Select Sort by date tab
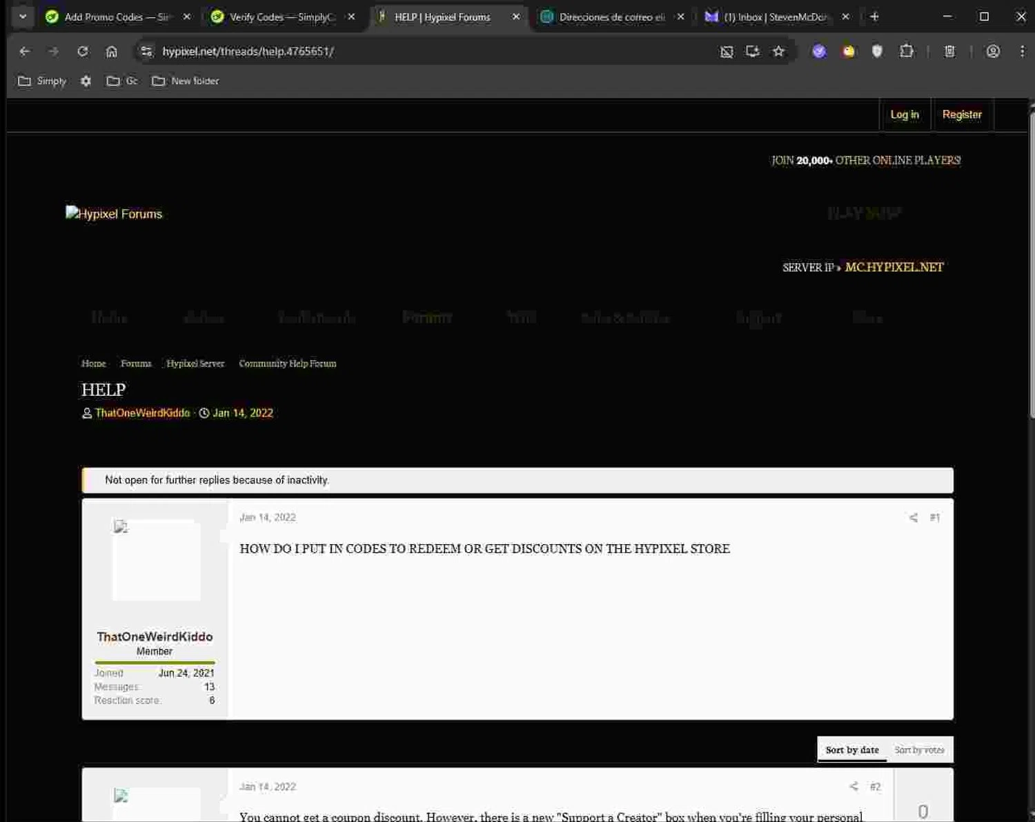This screenshot has width=1035, height=822. tap(852, 750)
